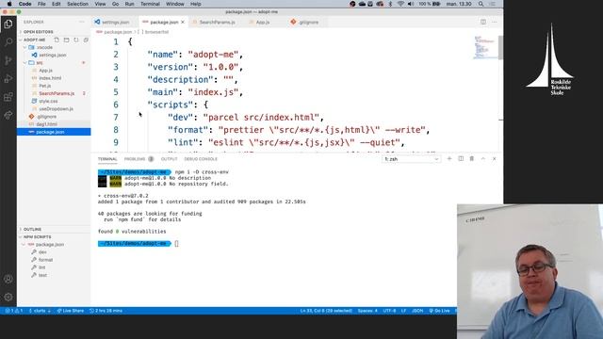Add a new terminal with plus icon
The width and height of the screenshot is (603, 339).
coord(449,159)
